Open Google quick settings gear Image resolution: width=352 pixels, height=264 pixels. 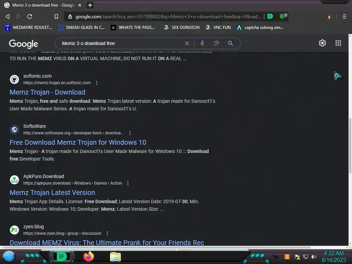point(322,43)
